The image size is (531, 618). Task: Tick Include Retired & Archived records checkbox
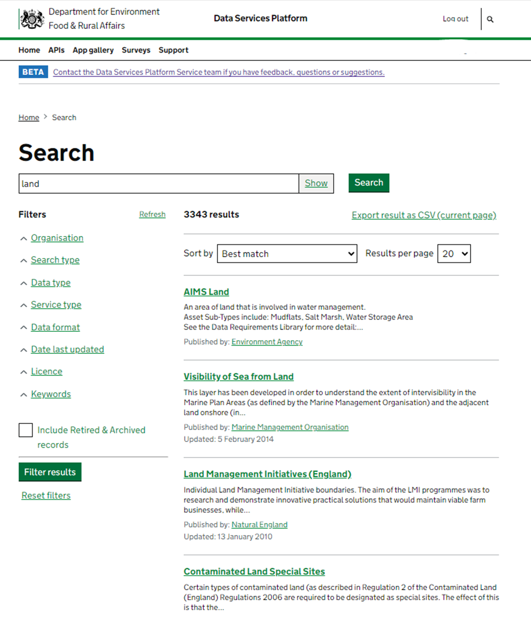[x=26, y=430]
